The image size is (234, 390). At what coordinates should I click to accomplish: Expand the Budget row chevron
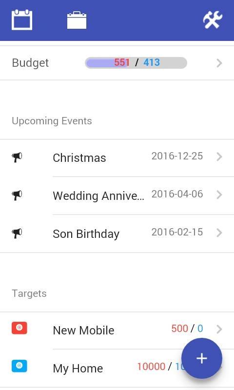click(x=219, y=63)
